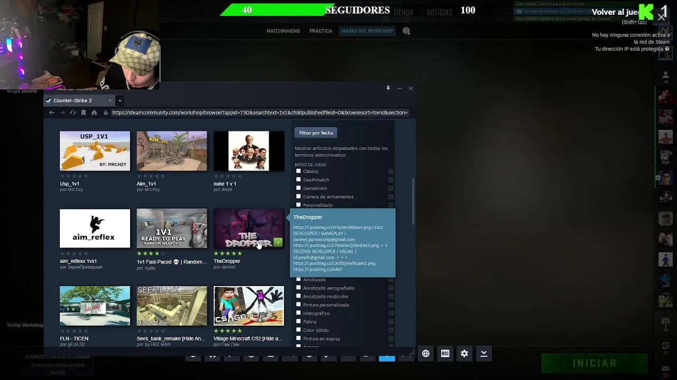Open author Atom under nuke 1 v 1

point(227,189)
